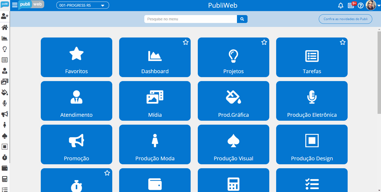Toggle favorite star on stopwatch tile
Viewport: 381px width, 192px height.
(x=107, y=173)
